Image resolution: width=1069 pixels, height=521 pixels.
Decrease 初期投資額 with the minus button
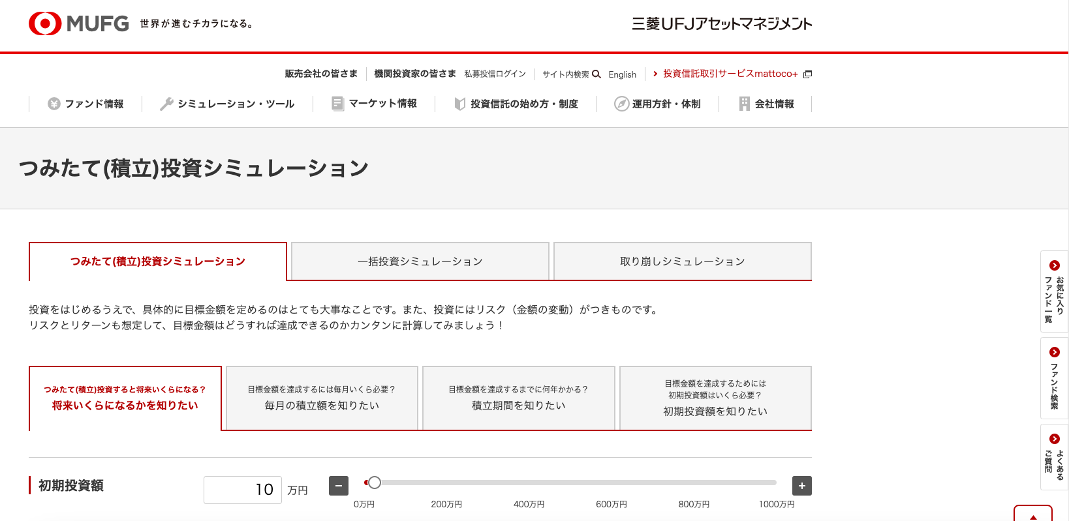click(x=339, y=486)
